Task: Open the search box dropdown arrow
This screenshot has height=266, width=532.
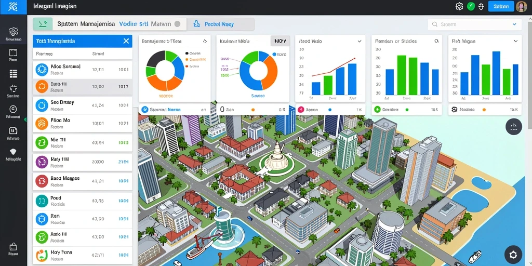Action: [x=514, y=24]
